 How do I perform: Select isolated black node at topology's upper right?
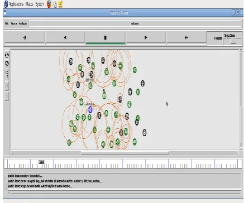[142, 83]
